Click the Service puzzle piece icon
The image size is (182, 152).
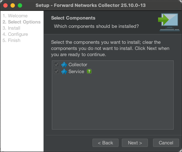64,72
